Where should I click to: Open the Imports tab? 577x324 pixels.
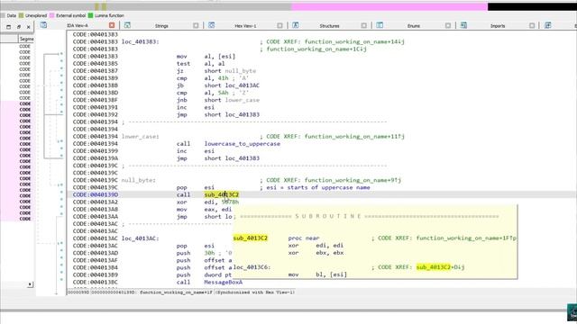tap(498, 26)
